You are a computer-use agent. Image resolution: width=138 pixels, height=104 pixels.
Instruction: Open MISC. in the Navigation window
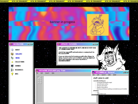point(17,74)
